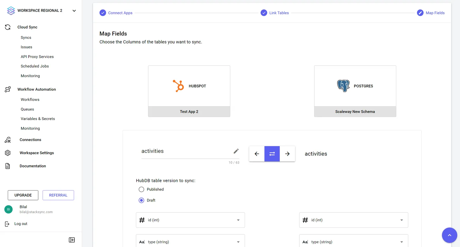Click the Documentation file icon

tap(8, 166)
